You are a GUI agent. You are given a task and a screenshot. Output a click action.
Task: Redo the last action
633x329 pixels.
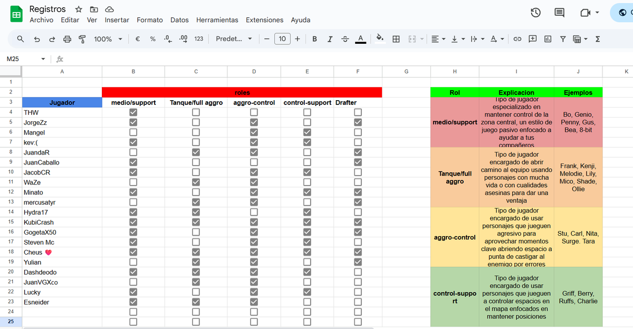(x=52, y=39)
